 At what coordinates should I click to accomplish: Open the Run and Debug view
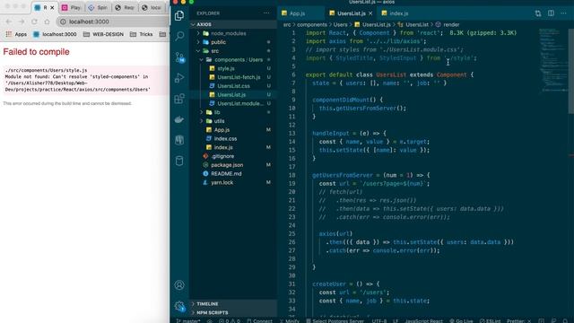(179, 78)
